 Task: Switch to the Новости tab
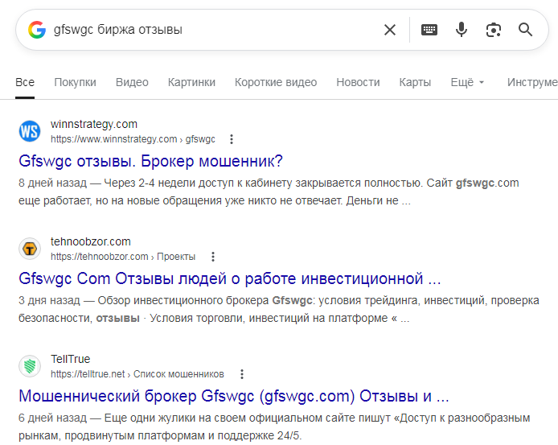point(358,82)
